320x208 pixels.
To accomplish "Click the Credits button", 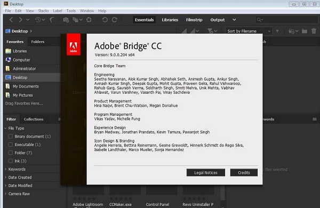I will (x=244, y=172).
